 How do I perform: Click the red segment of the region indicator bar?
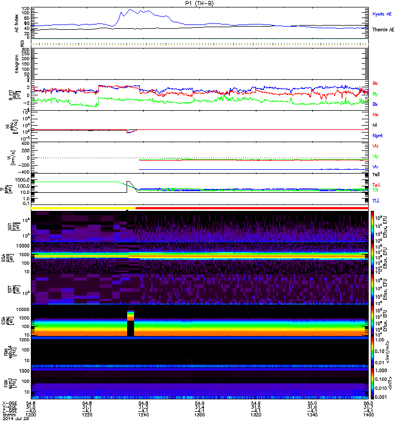point(252,208)
